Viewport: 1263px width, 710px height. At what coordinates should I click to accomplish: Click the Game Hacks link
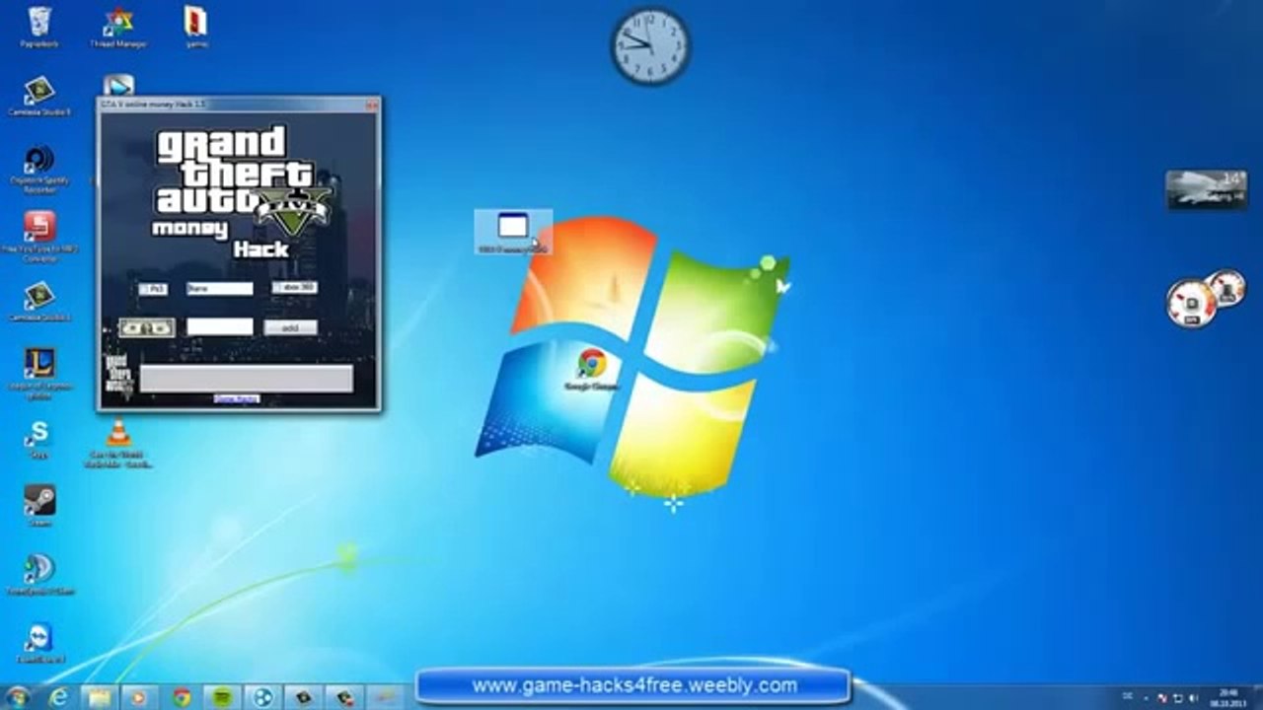click(x=237, y=398)
